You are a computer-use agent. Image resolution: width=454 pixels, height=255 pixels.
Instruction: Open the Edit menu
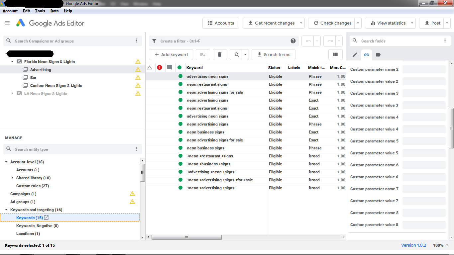[26, 11]
